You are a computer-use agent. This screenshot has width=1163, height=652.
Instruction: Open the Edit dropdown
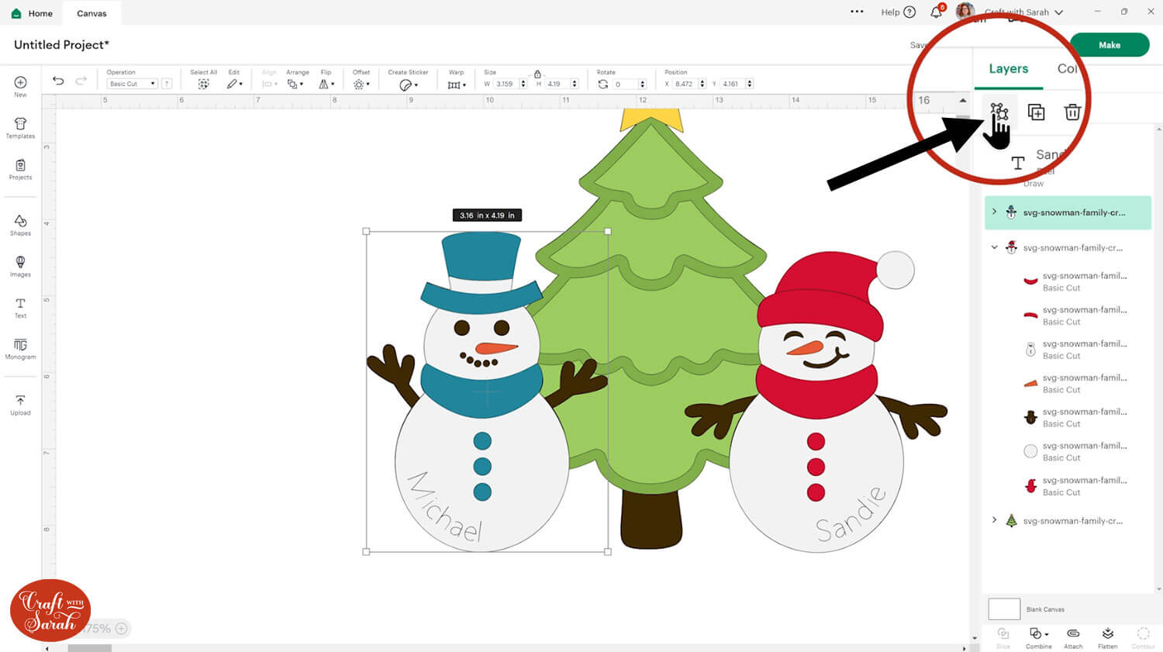(x=234, y=84)
